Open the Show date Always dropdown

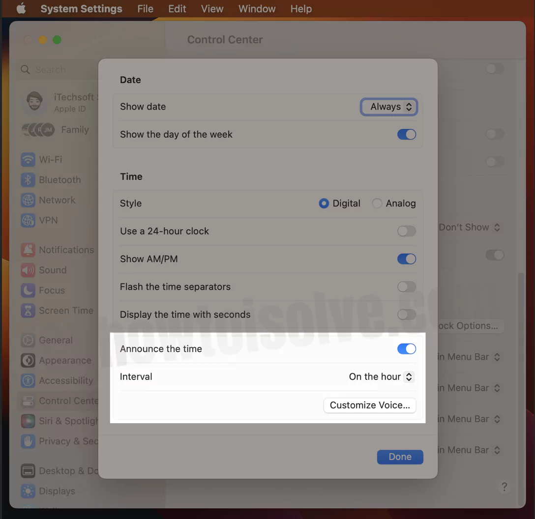coord(389,107)
